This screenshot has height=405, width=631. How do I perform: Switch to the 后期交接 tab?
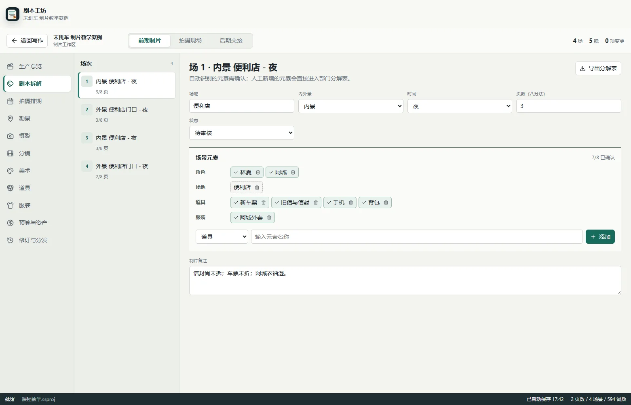click(231, 41)
